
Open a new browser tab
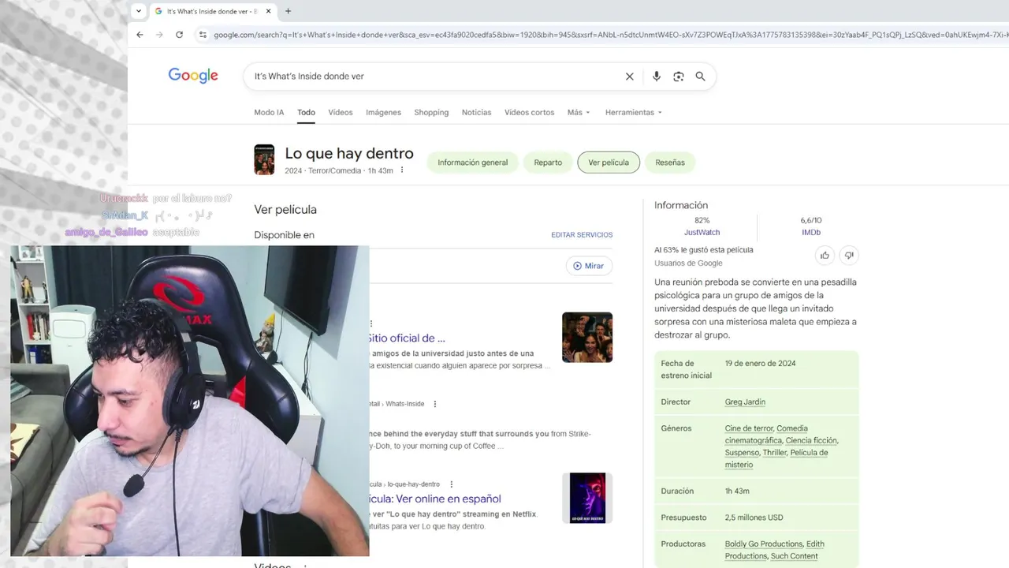288,11
